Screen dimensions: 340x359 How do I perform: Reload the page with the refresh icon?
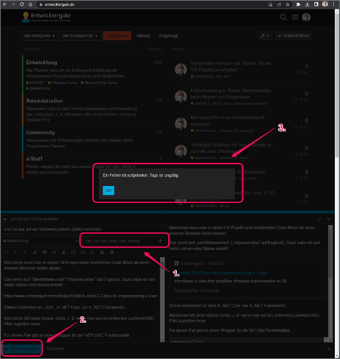tap(22, 4)
